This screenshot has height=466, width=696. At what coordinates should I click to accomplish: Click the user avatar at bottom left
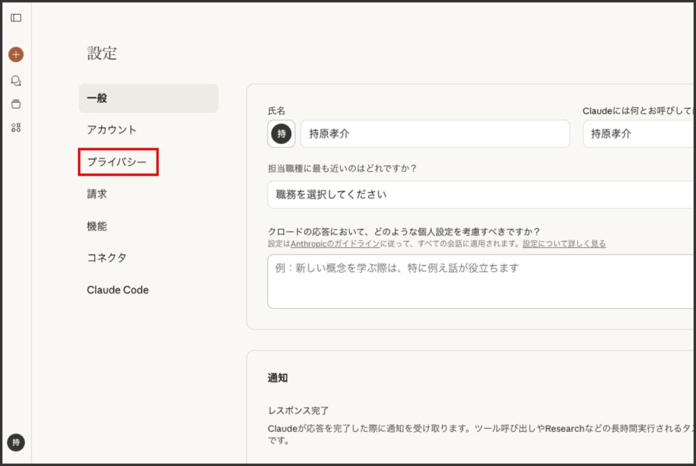pyautogui.click(x=16, y=442)
